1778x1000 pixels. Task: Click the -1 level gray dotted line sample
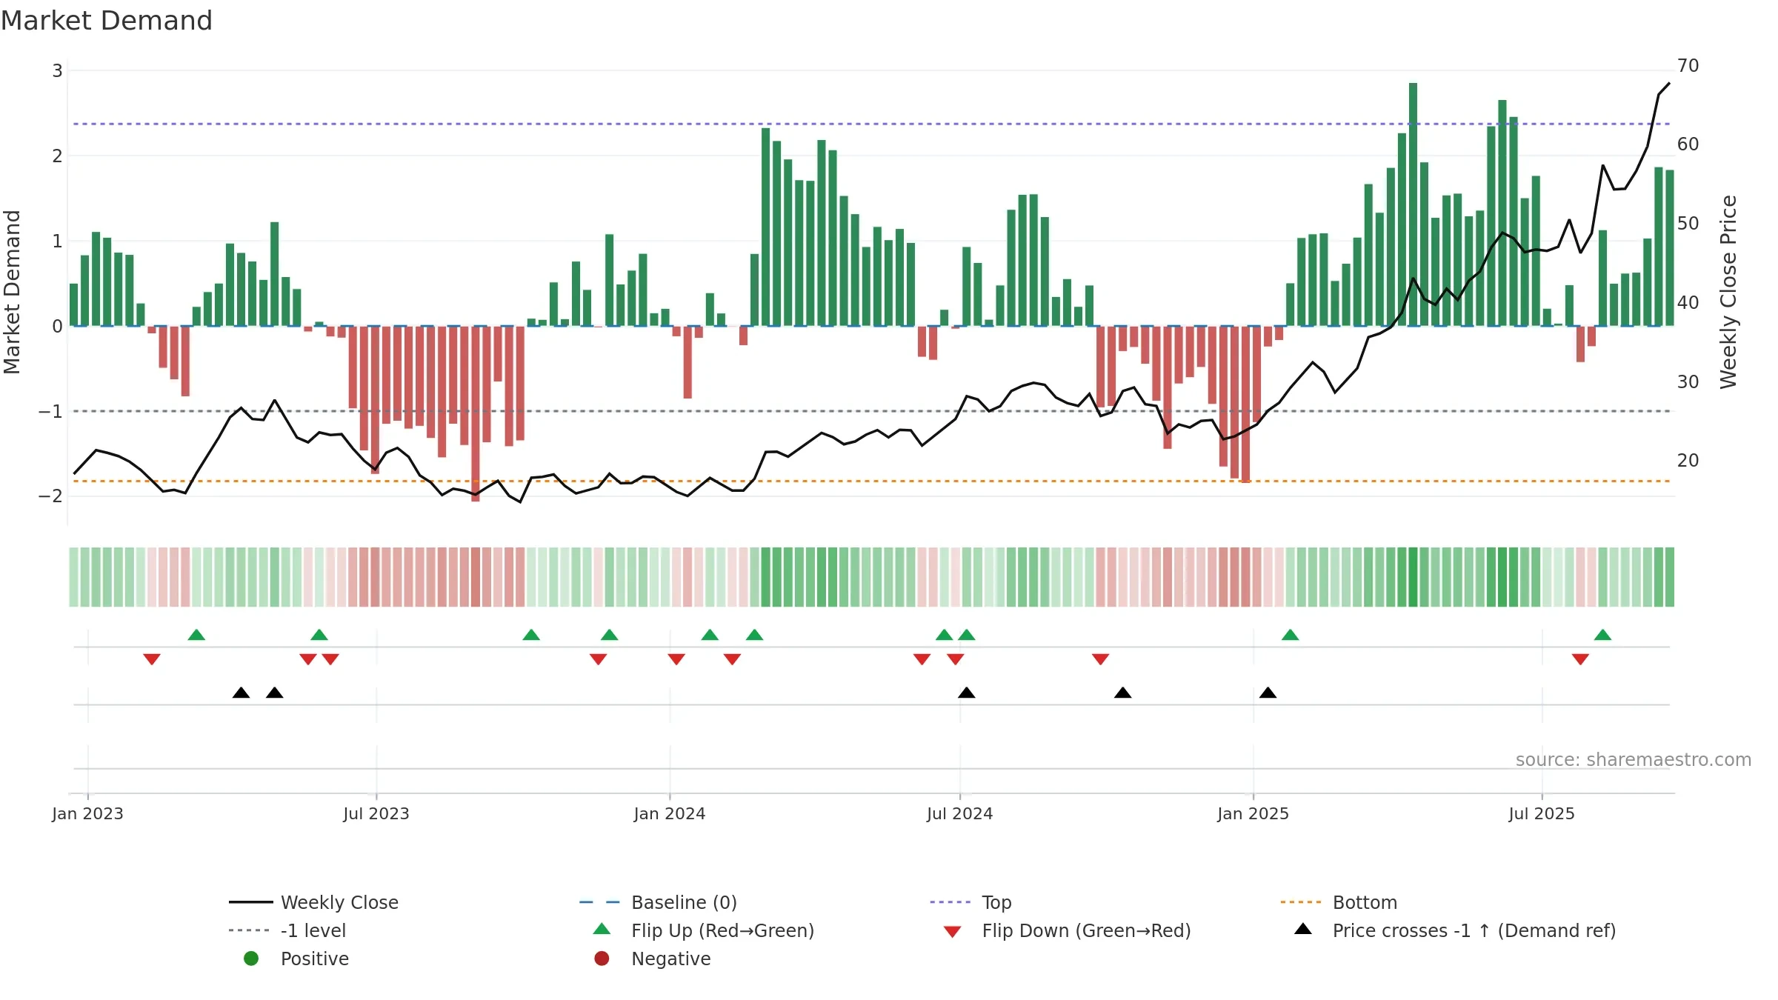pos(250,930)
